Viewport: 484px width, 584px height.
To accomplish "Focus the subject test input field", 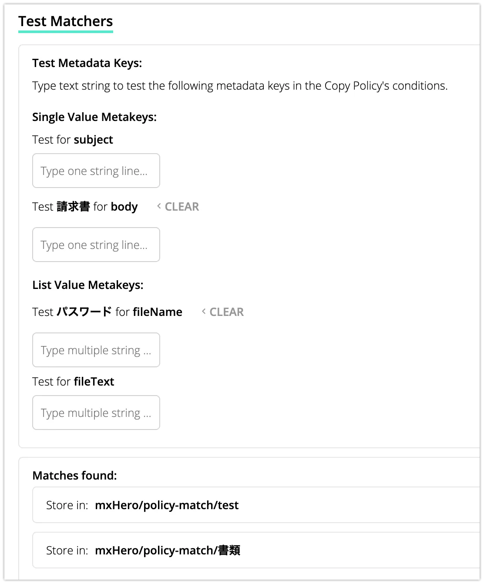I will [x=96, y=171].
